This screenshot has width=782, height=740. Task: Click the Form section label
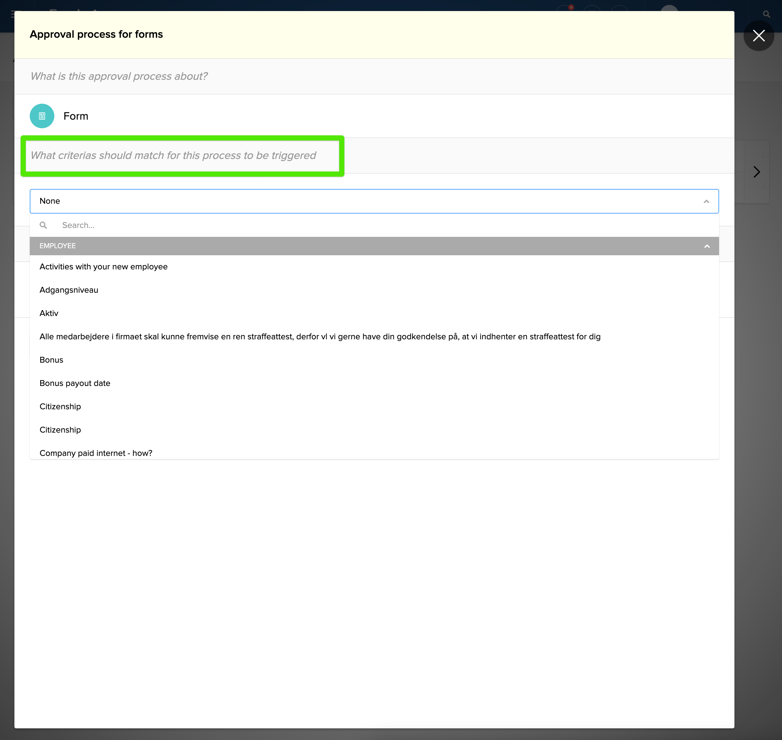pos(76,116)
